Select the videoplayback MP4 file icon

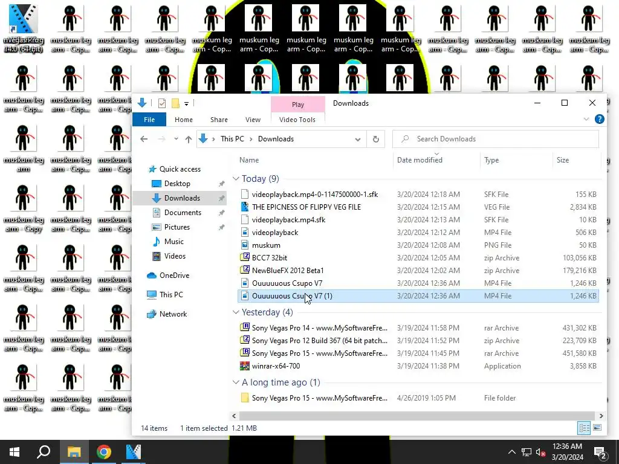(x=245, y=233)
